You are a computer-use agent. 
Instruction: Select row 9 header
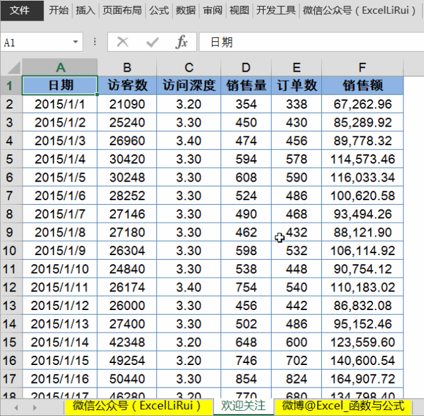(x=11, y=233)
